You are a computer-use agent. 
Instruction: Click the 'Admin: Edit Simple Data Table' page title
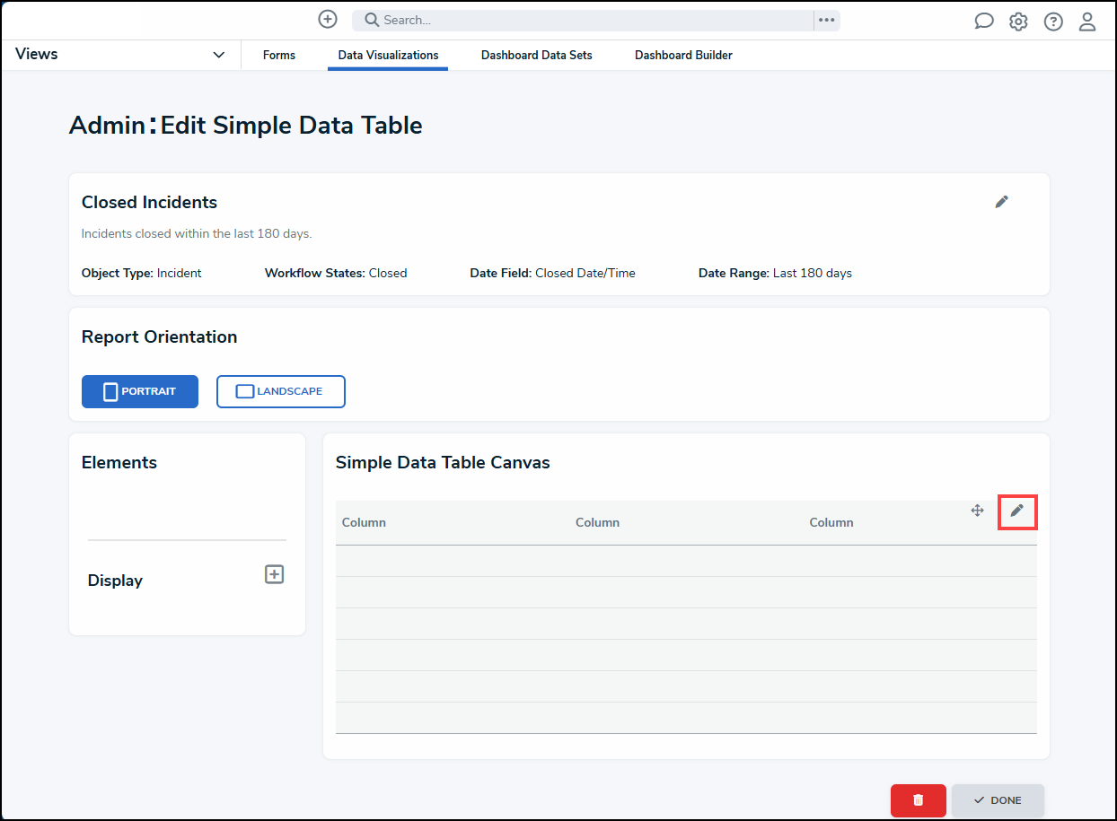[246, 126]
